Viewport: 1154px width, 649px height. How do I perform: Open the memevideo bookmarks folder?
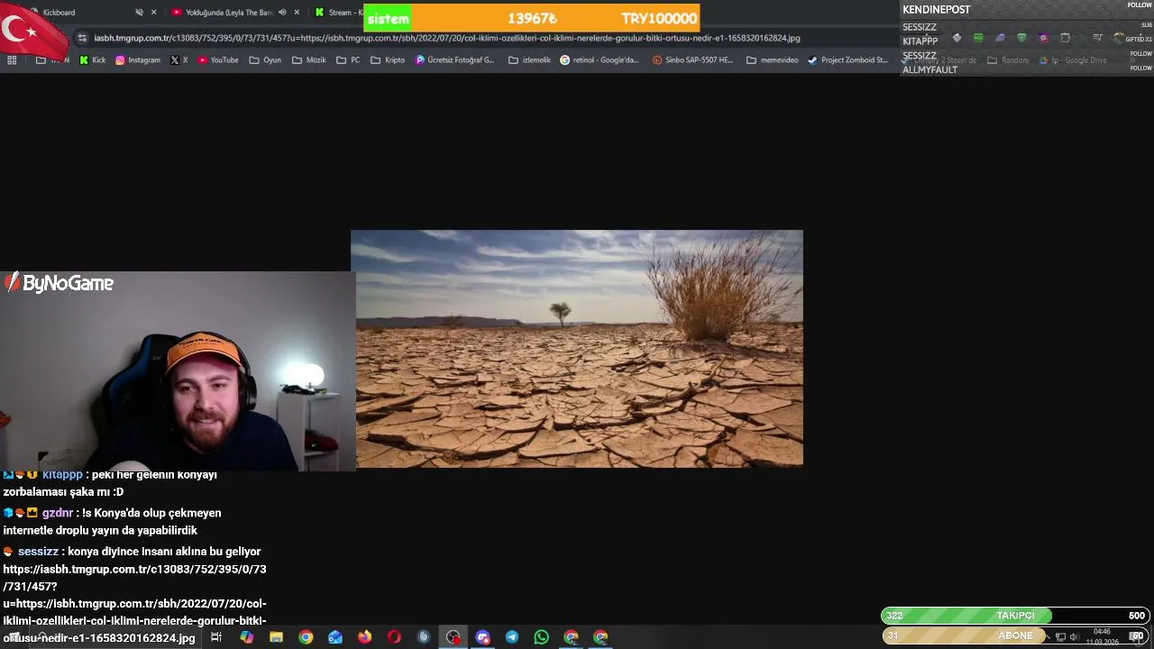772,60
